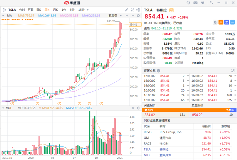Screen dimensions: 237x160
Task: Click the MA5:759.37 indicator label
Action: tap(26, 16)
